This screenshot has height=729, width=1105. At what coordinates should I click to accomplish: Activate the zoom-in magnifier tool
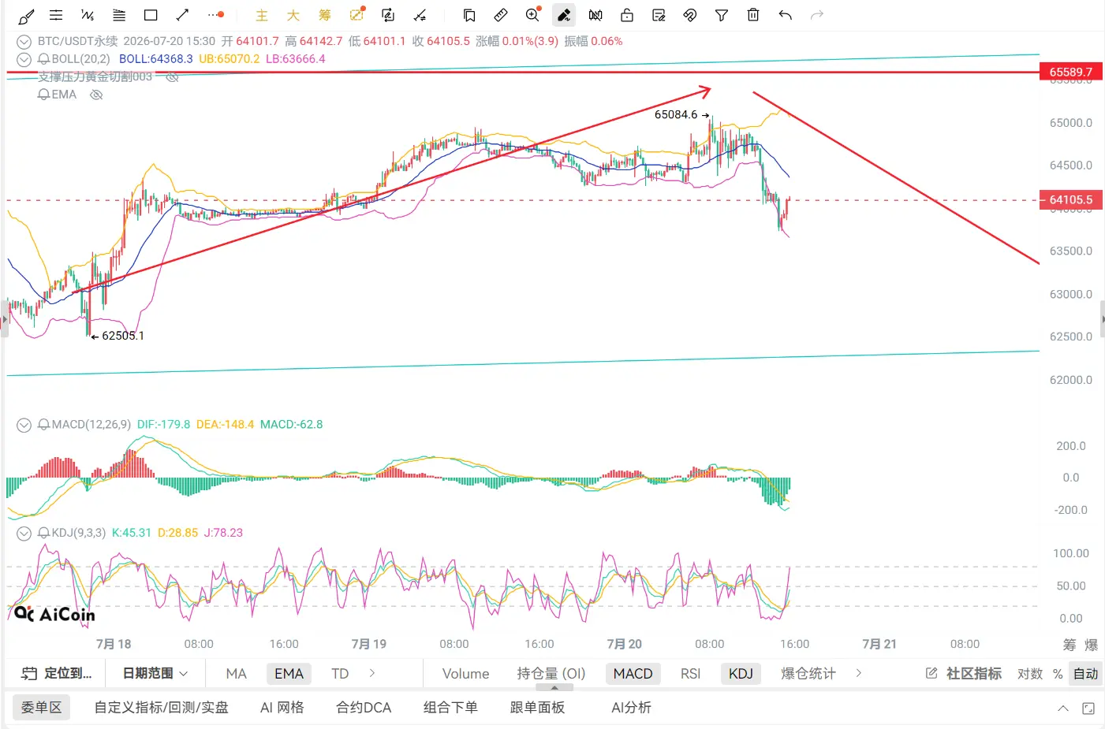coord(532,15)
